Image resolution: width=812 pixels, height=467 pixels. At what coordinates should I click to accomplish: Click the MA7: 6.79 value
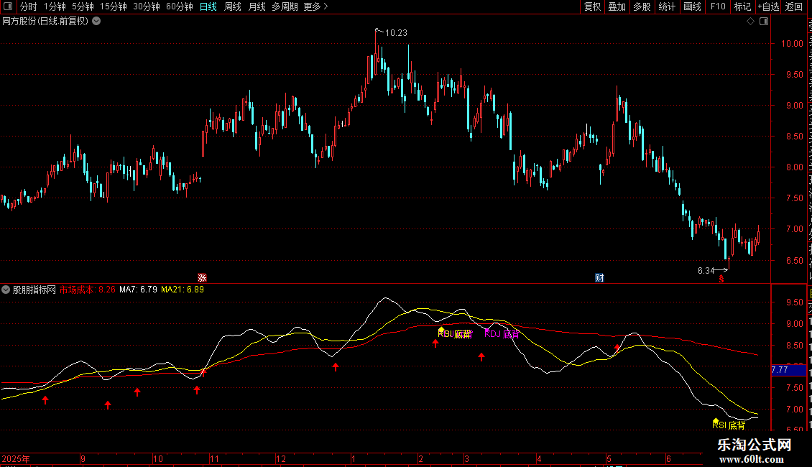point(138,290)
